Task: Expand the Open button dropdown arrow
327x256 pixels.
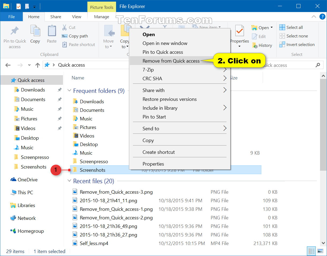Action: (272, 28)
